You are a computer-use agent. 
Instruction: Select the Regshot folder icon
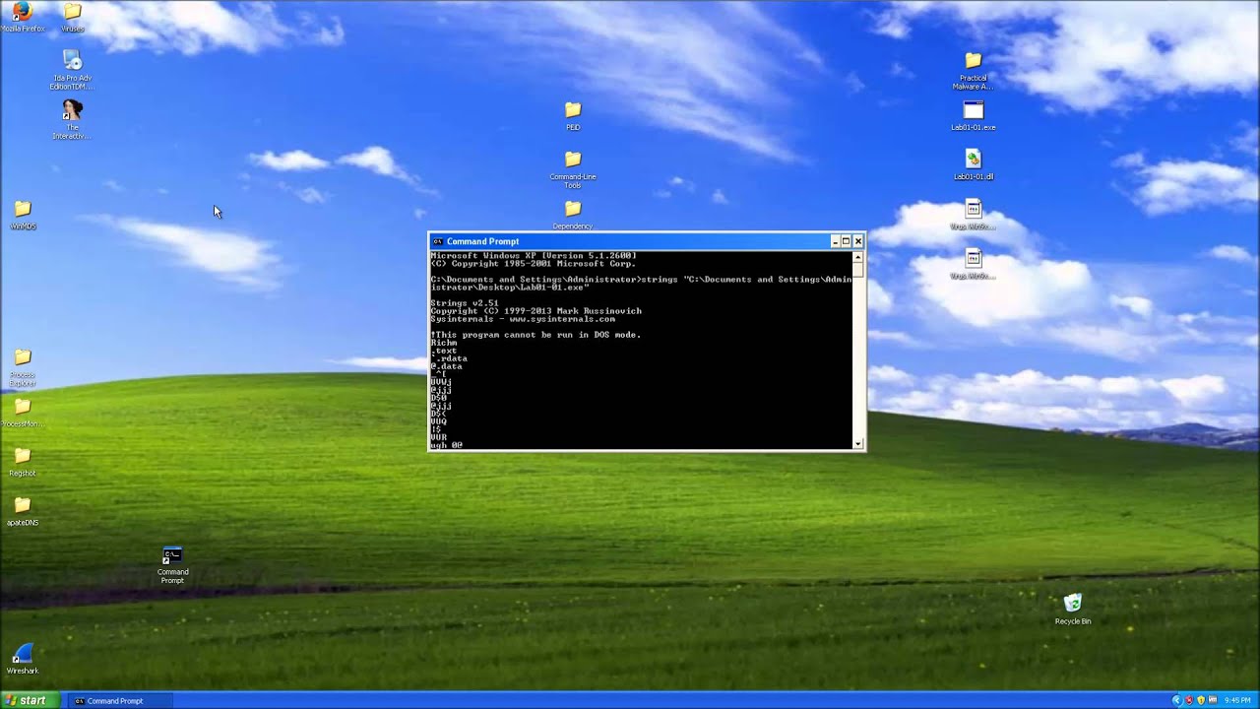point(23,462)
